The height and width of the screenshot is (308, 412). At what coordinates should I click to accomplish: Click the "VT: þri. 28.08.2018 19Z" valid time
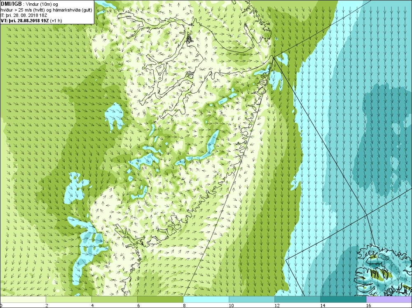click(25, 21)
